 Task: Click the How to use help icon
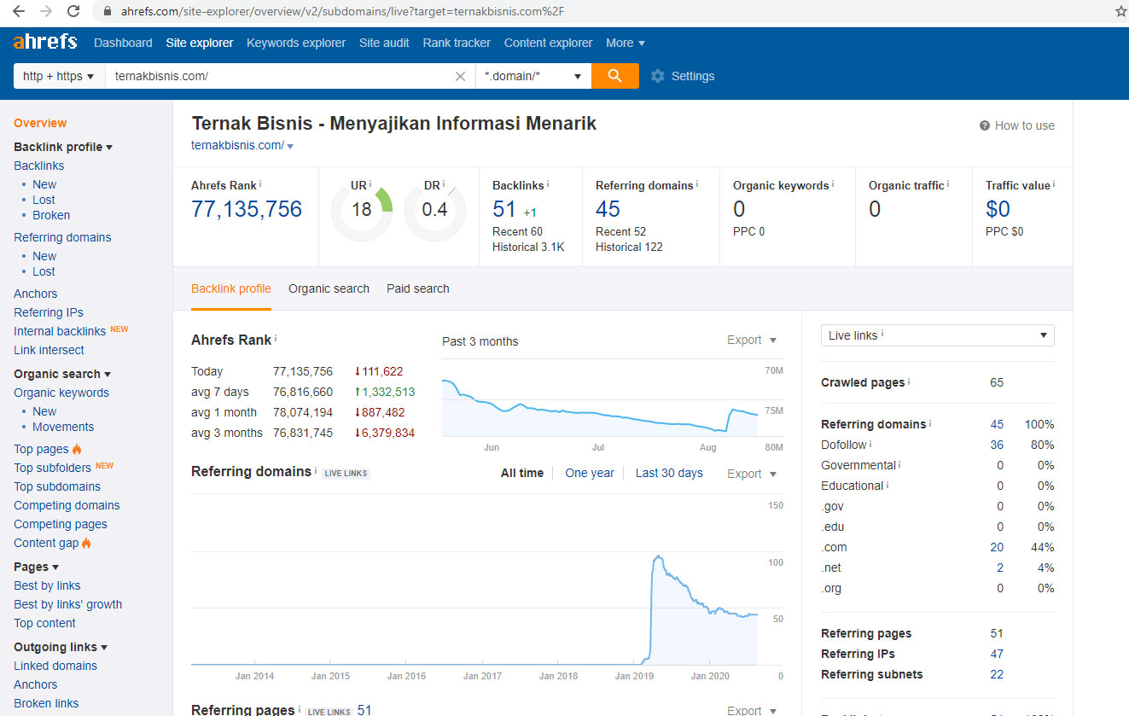(985, 125)
